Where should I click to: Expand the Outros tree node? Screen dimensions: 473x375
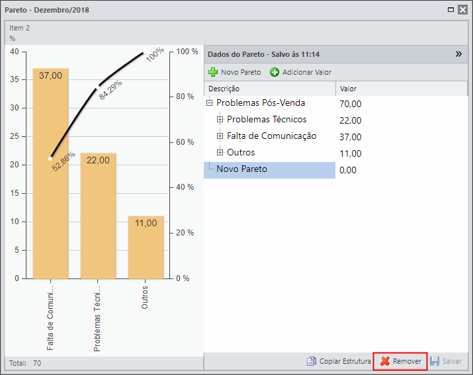220,153
